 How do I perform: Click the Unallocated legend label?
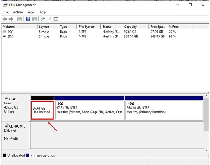[16, 155]
